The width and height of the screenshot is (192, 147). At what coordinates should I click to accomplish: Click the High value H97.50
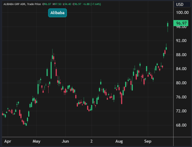(x=57, y=4)
